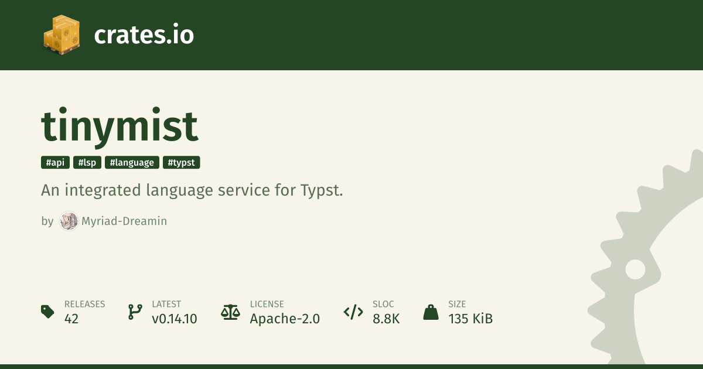This screenshot has width=703, height=369.
Task: Select the #language tag
Action: tap(132, 163)
